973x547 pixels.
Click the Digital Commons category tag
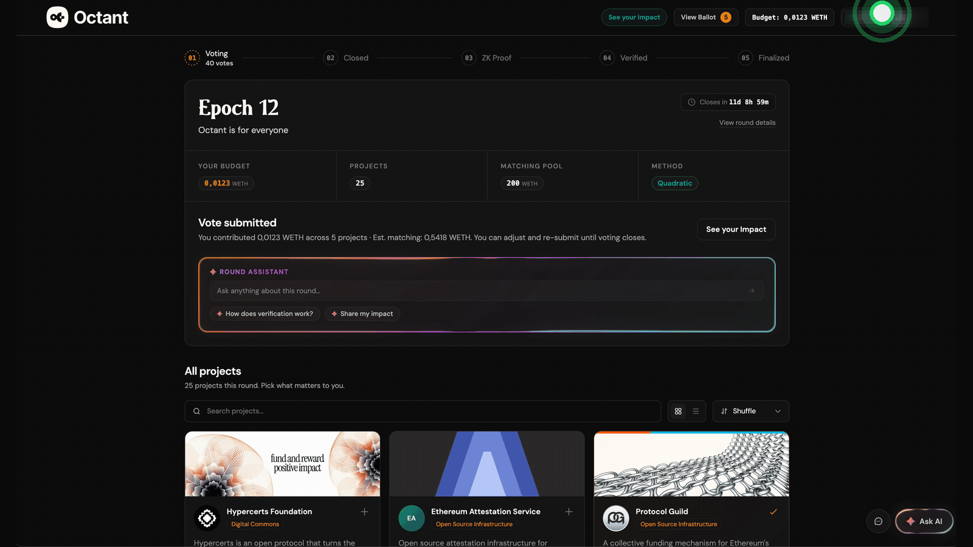(255, 525)
